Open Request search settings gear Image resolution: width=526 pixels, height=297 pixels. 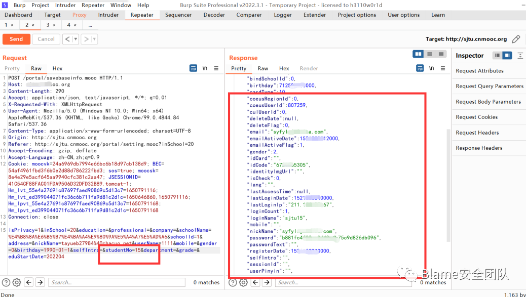click(17, 282)
